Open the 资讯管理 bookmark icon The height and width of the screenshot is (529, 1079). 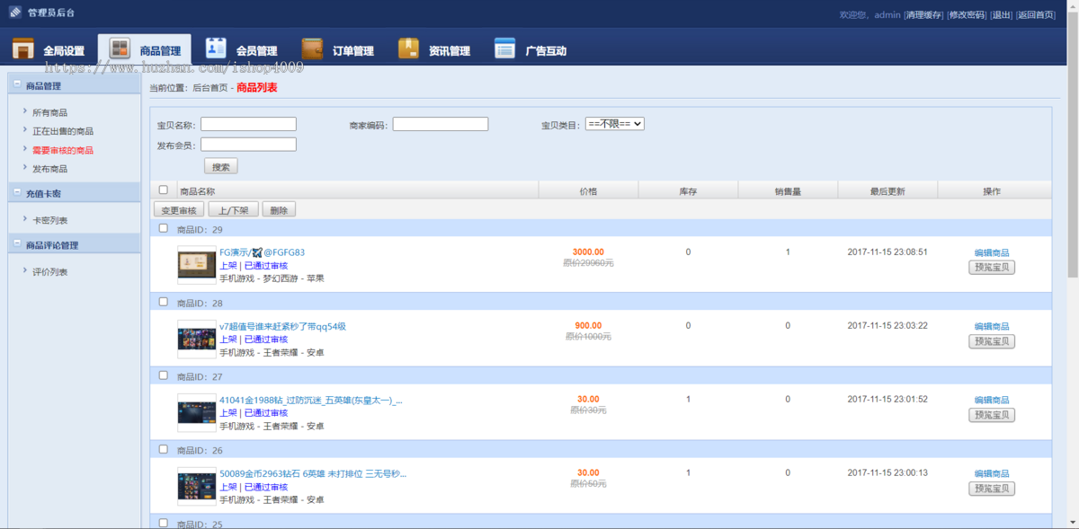tap(408, 48)
